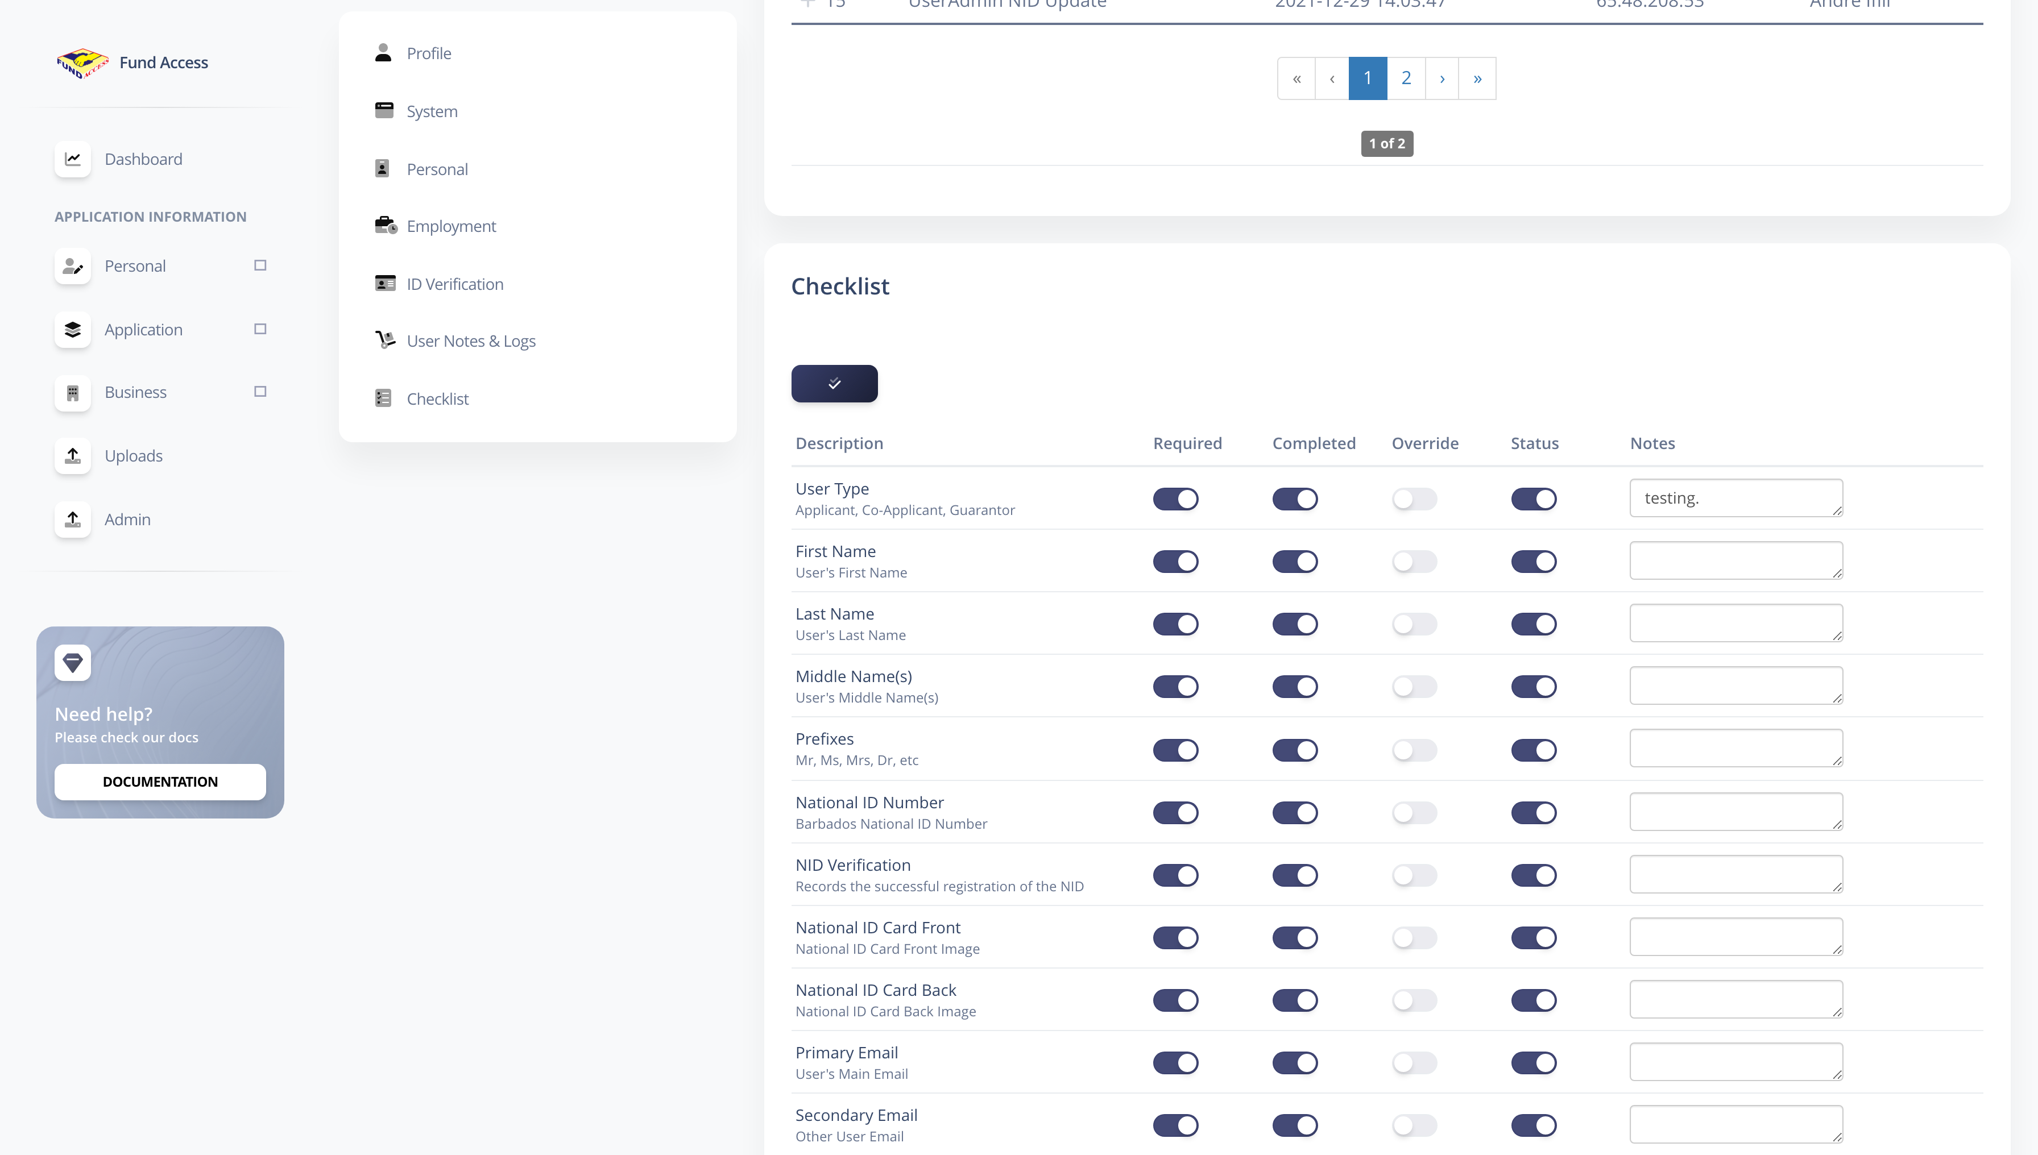Screen dimensions: 2038x1155
Task: Open User Notes & Logs menu item
Action: click(471, 341)
